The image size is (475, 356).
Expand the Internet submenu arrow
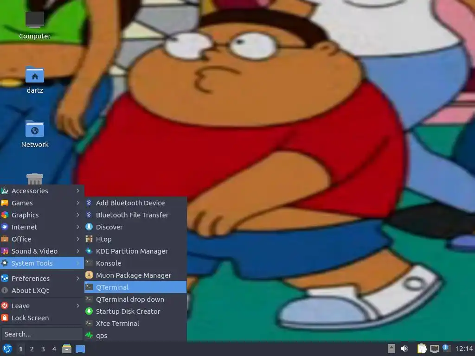(78, 227)
